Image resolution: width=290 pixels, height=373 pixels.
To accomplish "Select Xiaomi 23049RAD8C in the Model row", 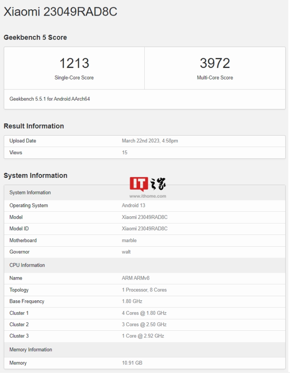I will point(144,217).
